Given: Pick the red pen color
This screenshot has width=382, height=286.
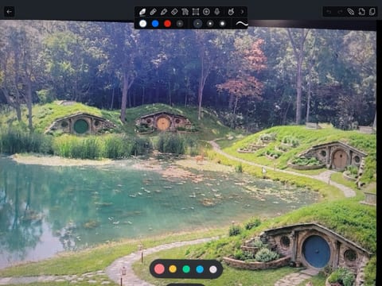Looking at the screenshot, I should point(167,24).
